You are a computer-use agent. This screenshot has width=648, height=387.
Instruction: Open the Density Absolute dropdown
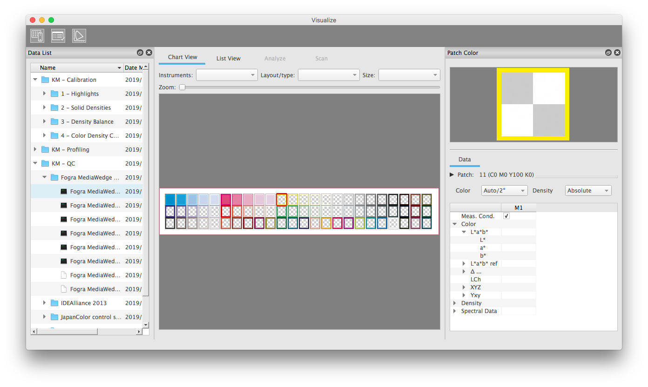click(588, 191)
